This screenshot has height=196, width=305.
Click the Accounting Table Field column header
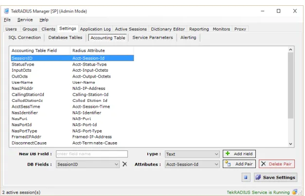tap(40, 50)
